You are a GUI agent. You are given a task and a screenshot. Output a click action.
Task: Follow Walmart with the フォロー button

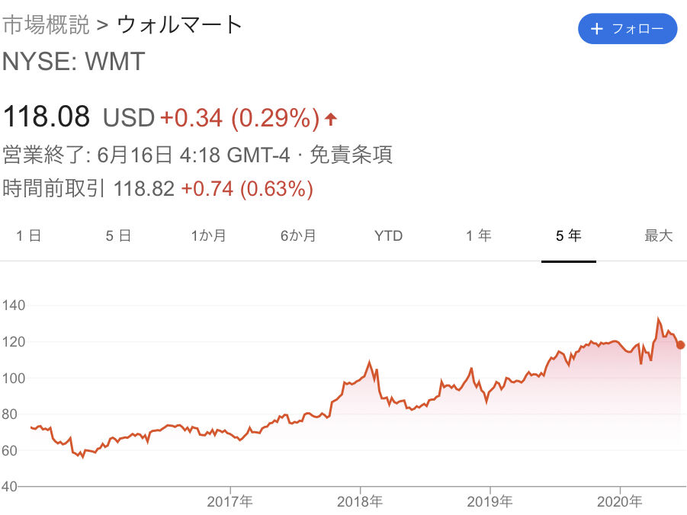[628, 29]
